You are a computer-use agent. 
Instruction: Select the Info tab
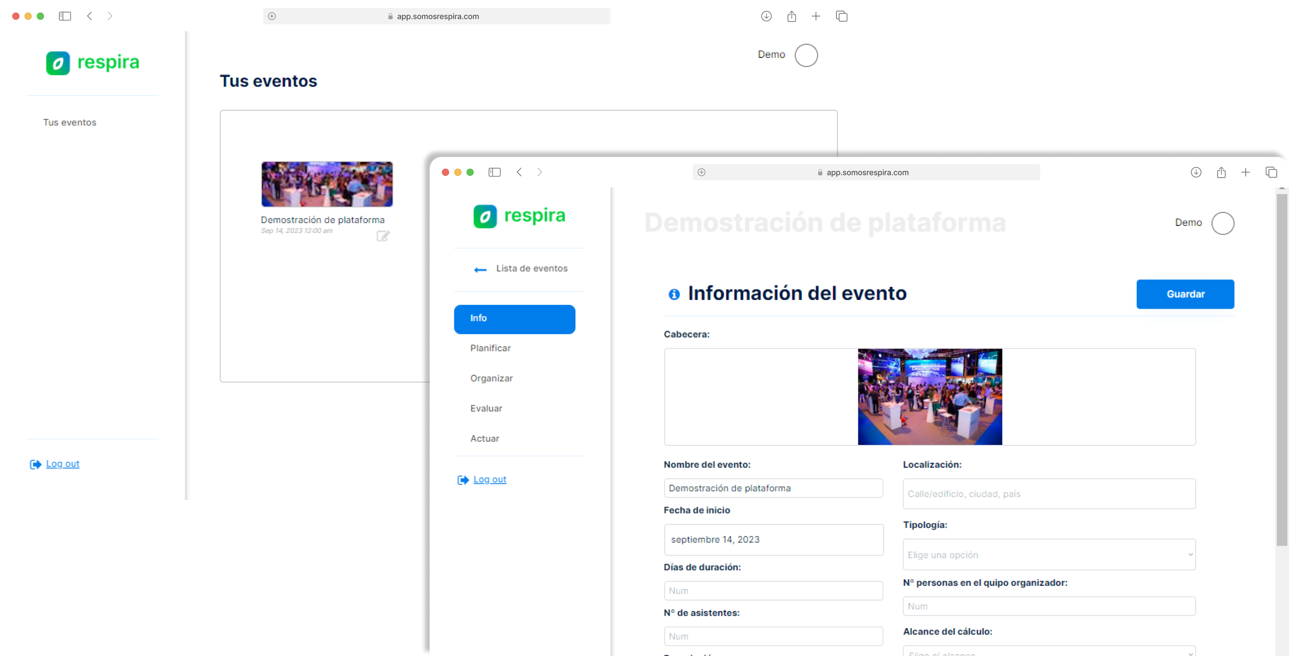pos(515,319)
